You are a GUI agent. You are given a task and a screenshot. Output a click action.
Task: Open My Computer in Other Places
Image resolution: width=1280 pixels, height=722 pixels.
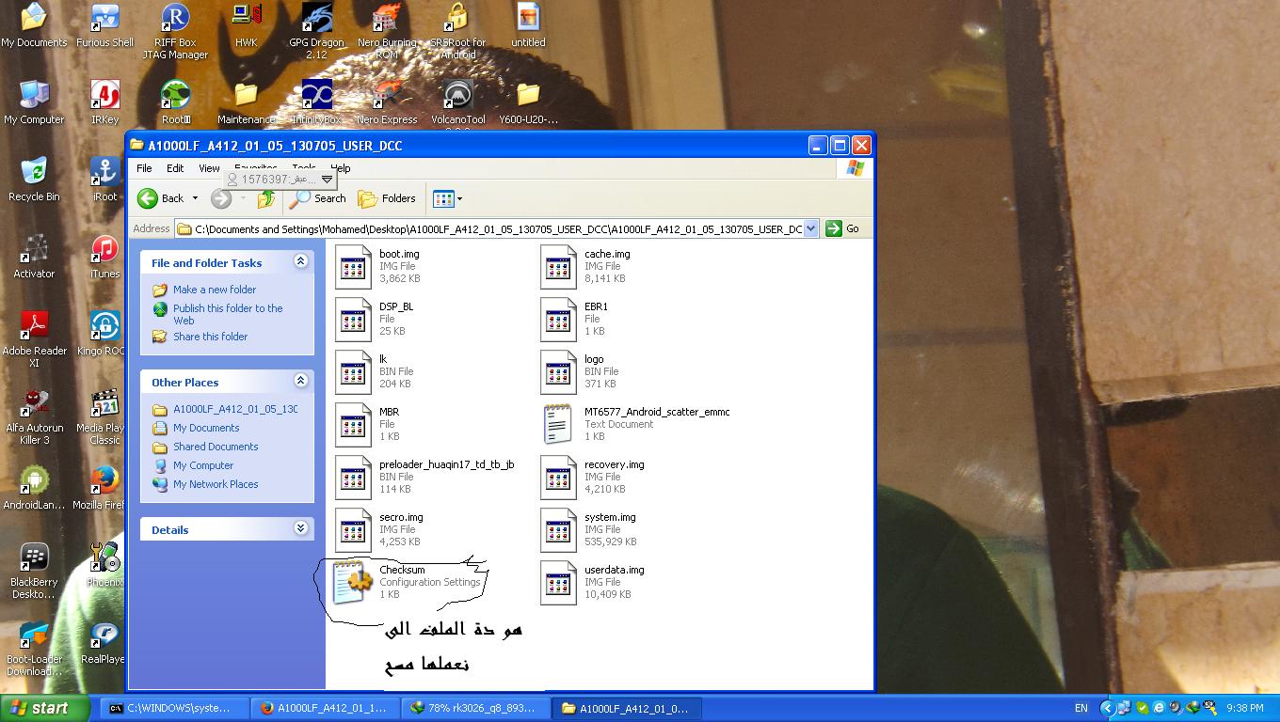point(203,465)
